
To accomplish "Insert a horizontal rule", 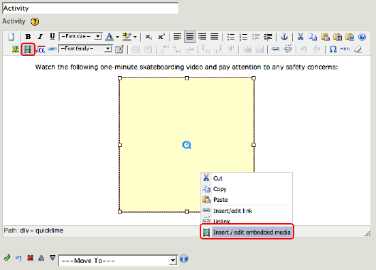I will 52,49.
